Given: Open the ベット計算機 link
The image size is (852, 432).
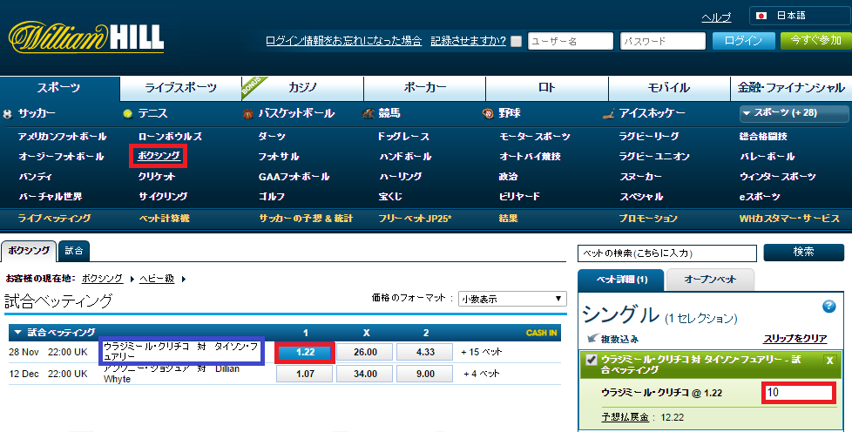Looking at the screenshot, I should 164,219.
